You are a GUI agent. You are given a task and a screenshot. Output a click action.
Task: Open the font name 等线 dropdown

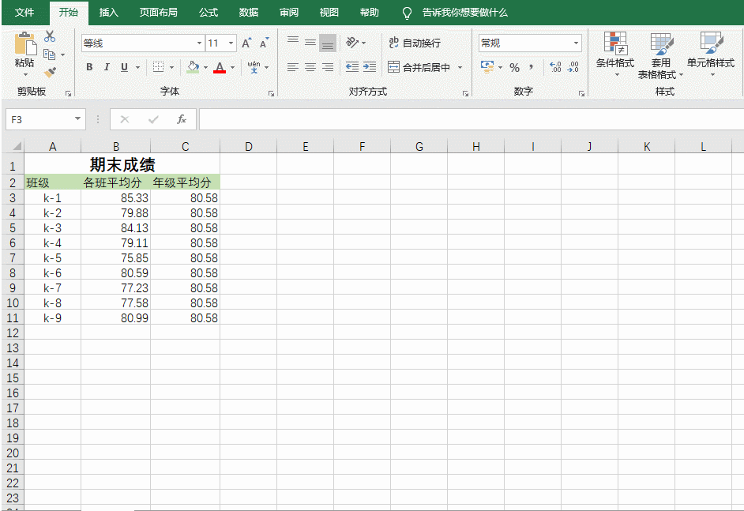199,43
